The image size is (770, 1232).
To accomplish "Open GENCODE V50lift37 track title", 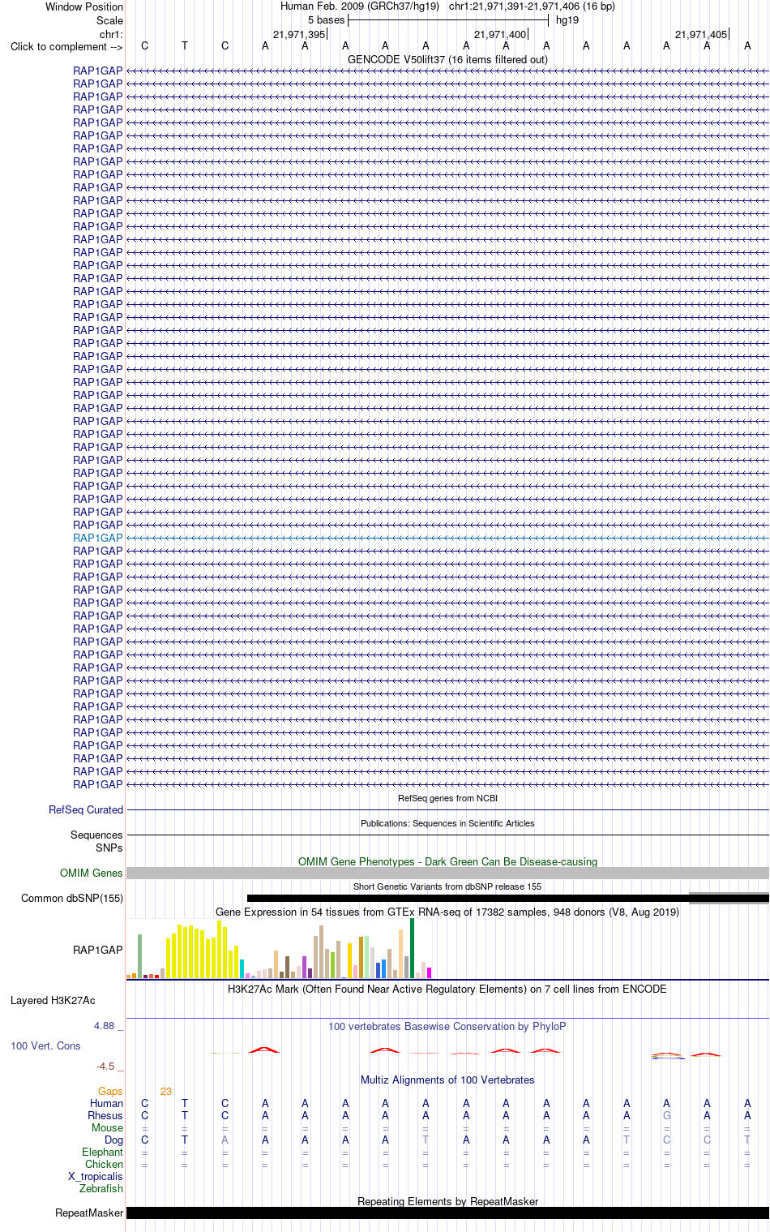I will (x=447, y=59).
